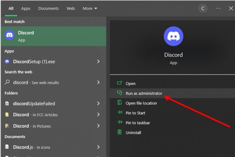Click the magnifier icon for web search
This screenshot has height=157, width=235.
click(x=7, y=82)
